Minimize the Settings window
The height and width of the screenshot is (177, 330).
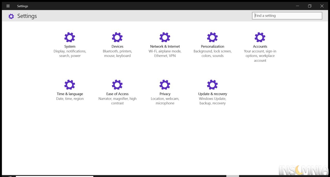298,6
